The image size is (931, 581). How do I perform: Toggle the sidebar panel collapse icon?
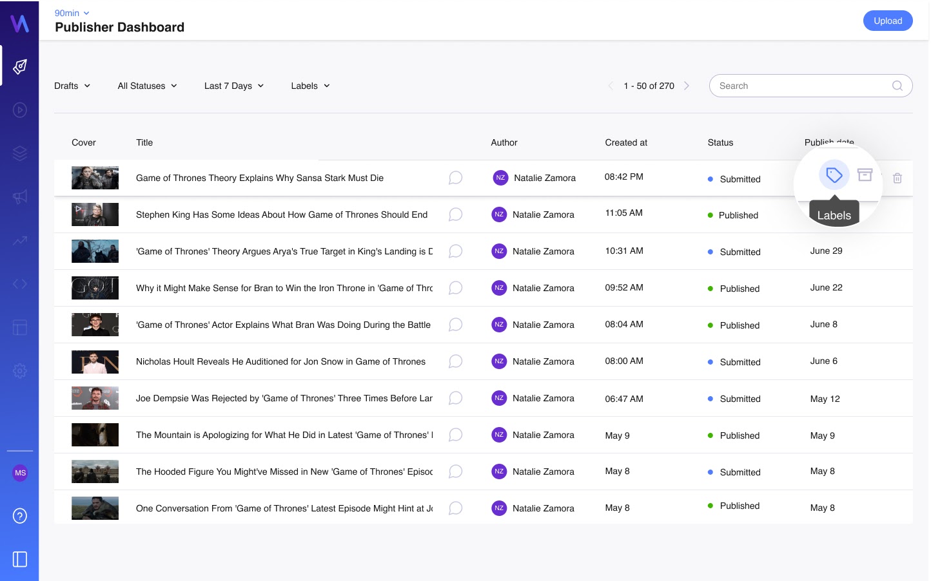pyautogui.click(x=20, y=559)
